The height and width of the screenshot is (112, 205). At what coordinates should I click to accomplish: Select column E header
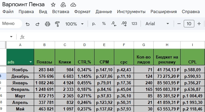104,45
